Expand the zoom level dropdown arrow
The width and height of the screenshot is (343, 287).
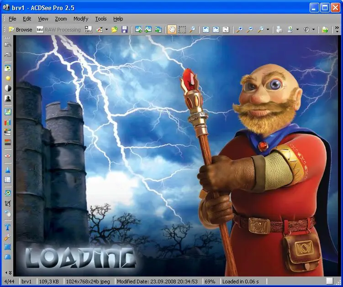coord(268,30)
